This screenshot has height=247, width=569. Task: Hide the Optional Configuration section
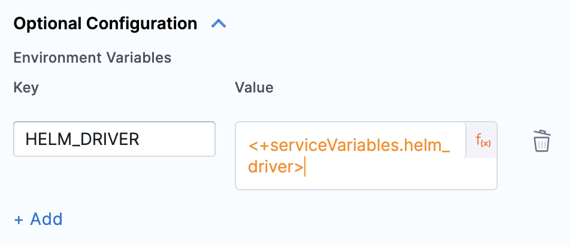point(219,24)
